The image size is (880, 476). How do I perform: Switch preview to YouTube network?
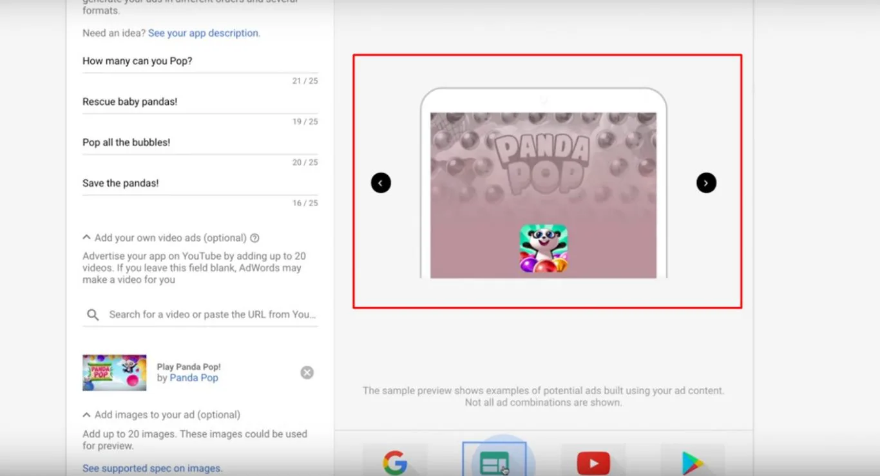coord(593,461)
